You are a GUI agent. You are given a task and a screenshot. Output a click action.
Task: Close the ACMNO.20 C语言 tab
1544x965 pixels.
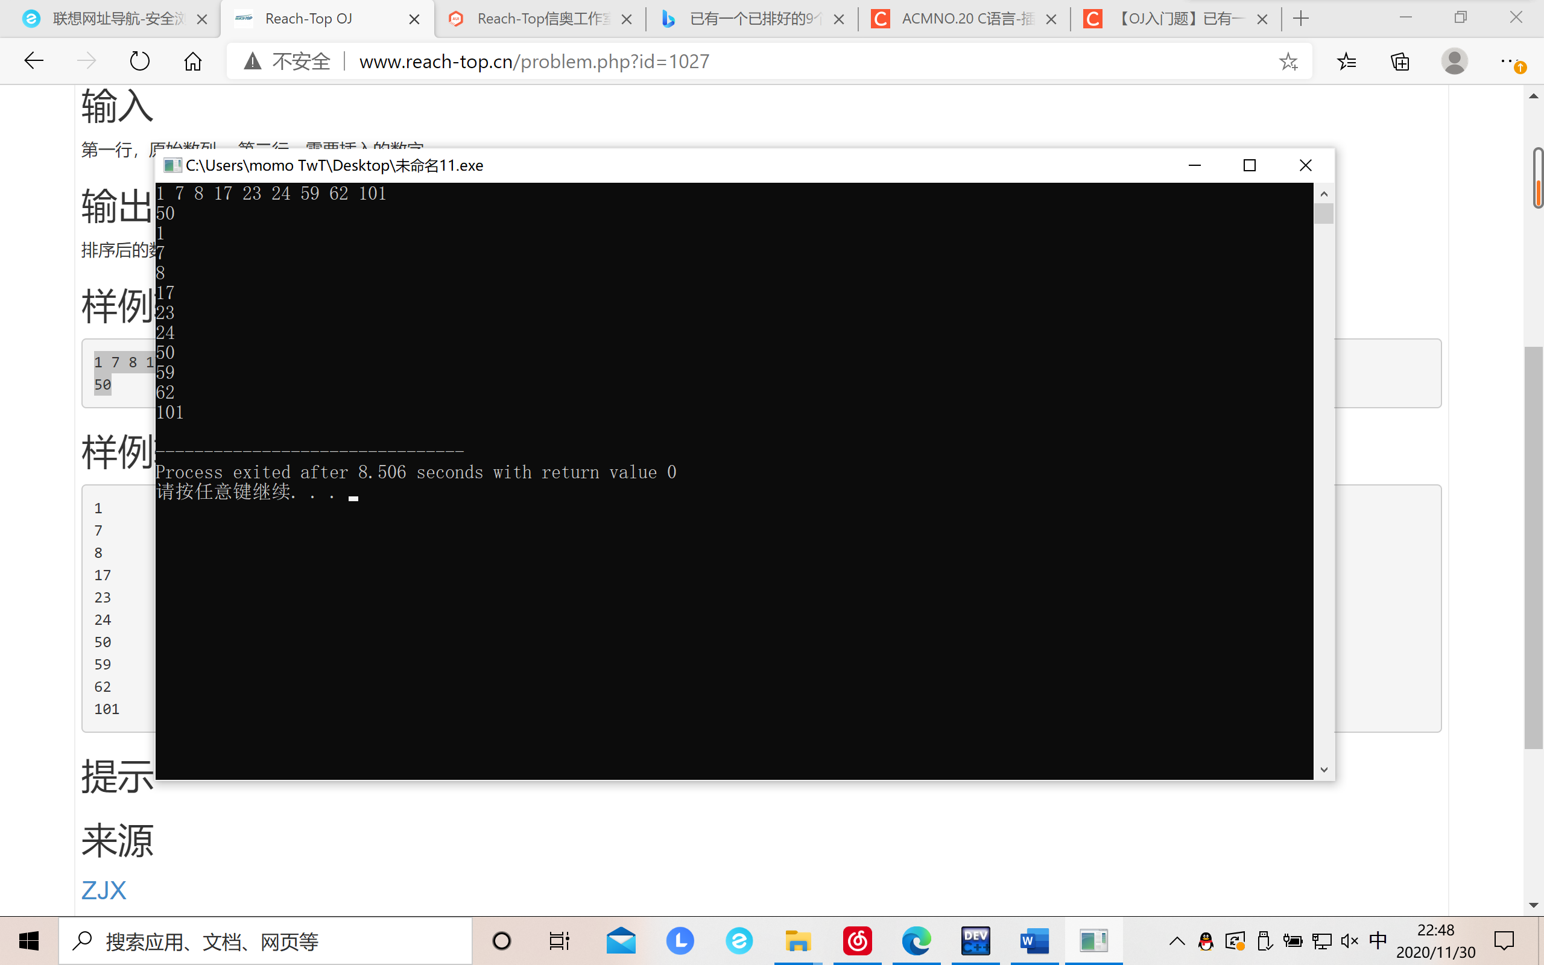click(1051, 19)
